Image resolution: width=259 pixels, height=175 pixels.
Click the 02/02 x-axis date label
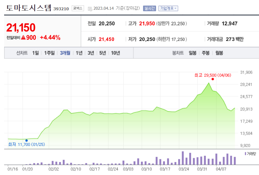(x=54, y=169)
